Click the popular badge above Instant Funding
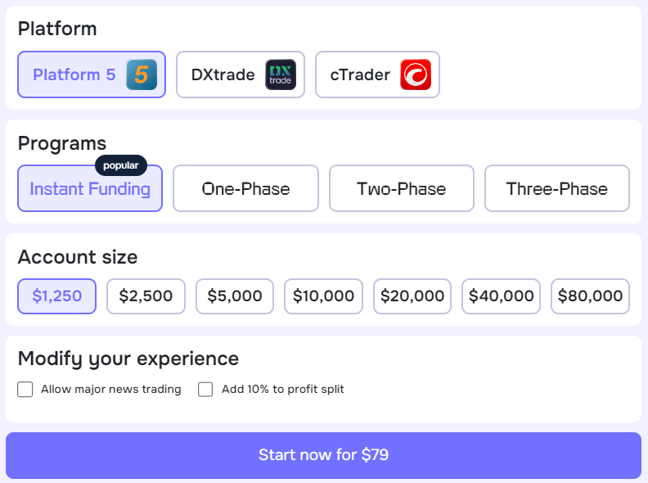Viewport: 648px width, 483px height. [121, 165]
